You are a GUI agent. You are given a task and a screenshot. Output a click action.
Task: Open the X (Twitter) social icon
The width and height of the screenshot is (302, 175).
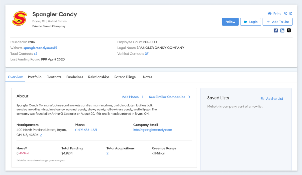tap(289, 31)
